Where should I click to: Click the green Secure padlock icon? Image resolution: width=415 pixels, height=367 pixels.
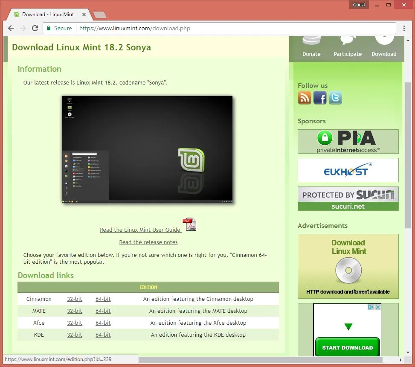coord(49,28)
